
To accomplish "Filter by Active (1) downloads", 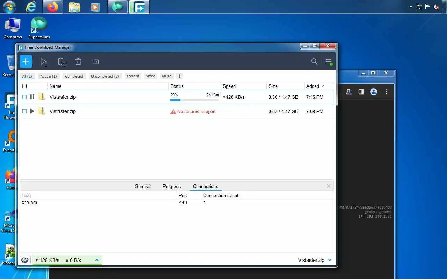I will click(x=49, y=76).
